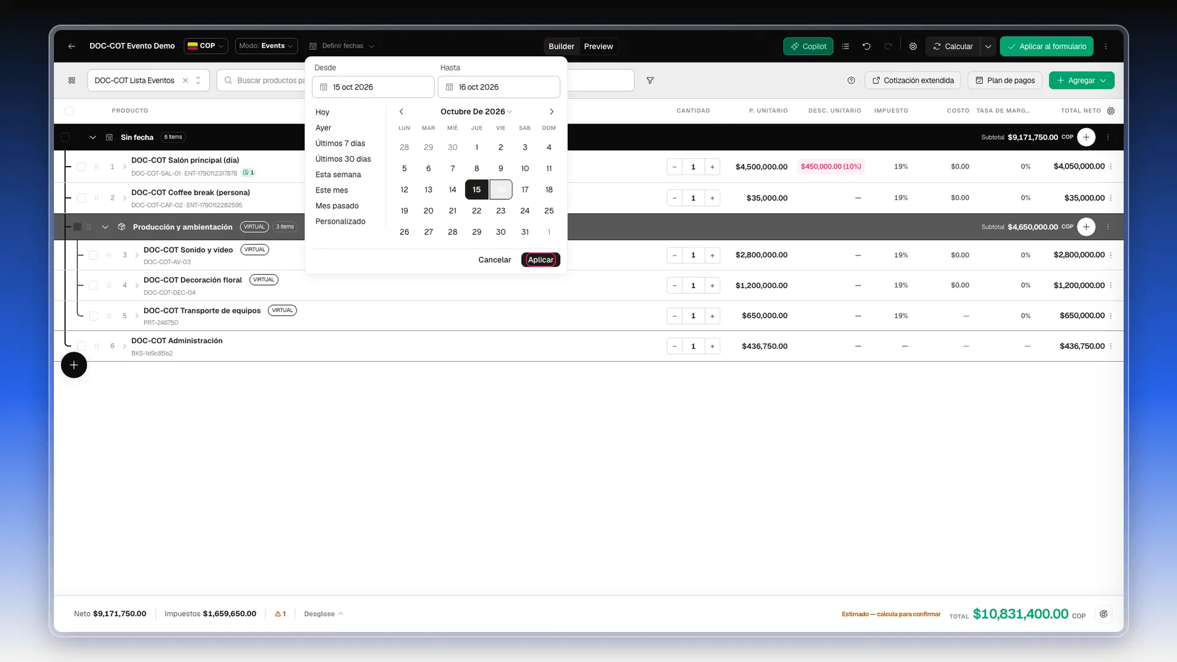
Task: Expand Desglose breakdown in footer
Action: 323,614
